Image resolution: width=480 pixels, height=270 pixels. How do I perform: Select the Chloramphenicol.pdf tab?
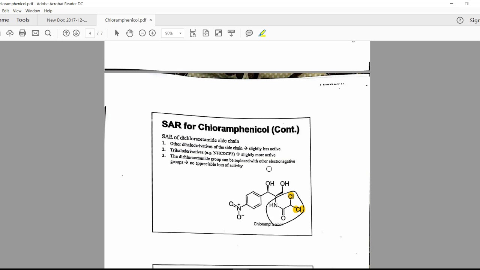coord(125,20)
